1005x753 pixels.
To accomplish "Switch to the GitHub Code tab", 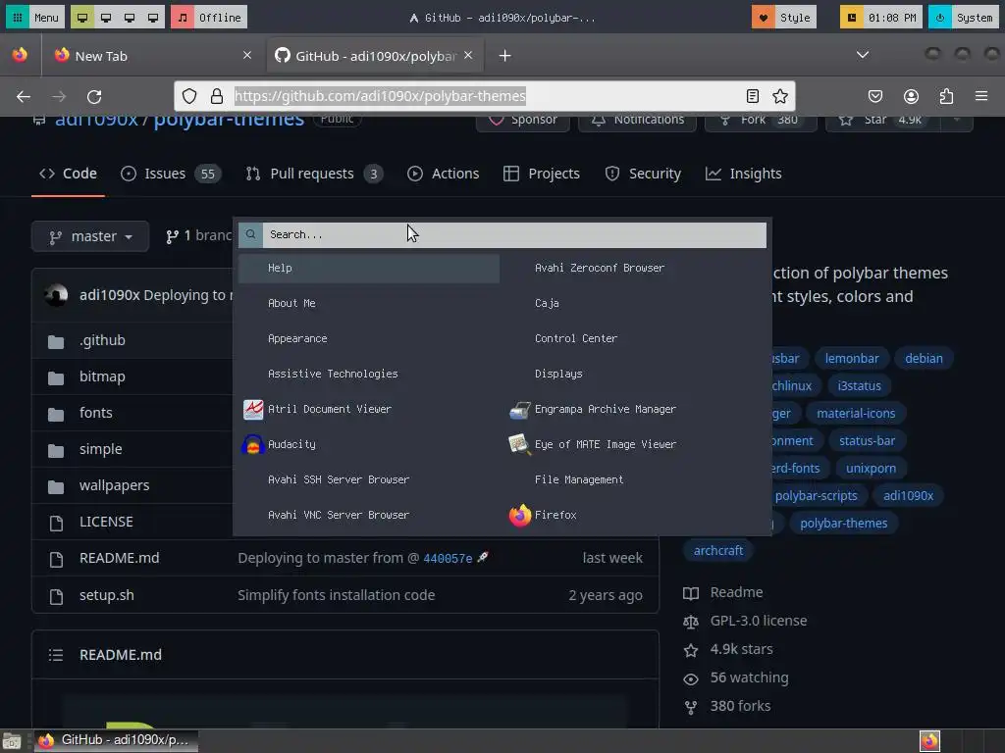I will [x=68, y=174].
